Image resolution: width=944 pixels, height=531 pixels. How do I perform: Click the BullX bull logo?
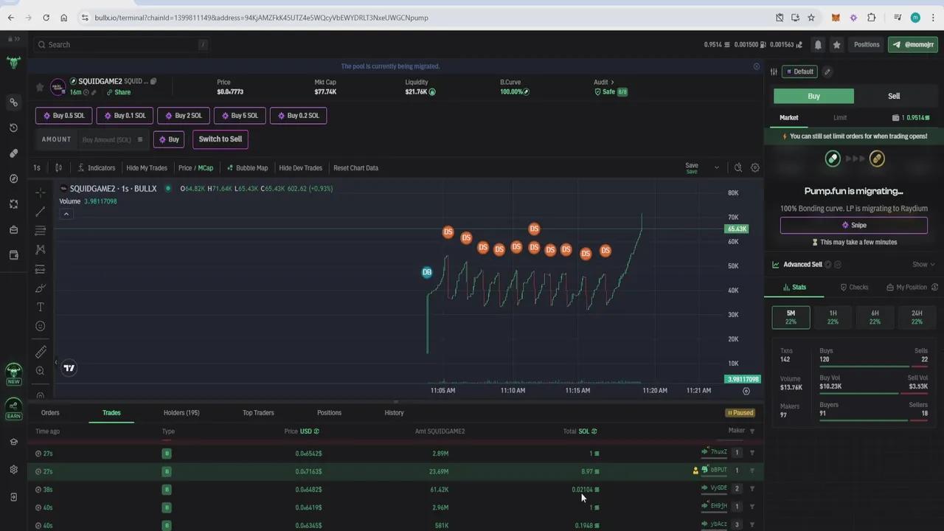(x=13, y=63)
